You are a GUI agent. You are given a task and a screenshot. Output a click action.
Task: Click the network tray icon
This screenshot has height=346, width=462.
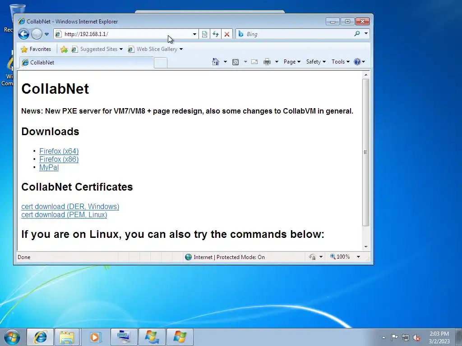tap(406, 337)
